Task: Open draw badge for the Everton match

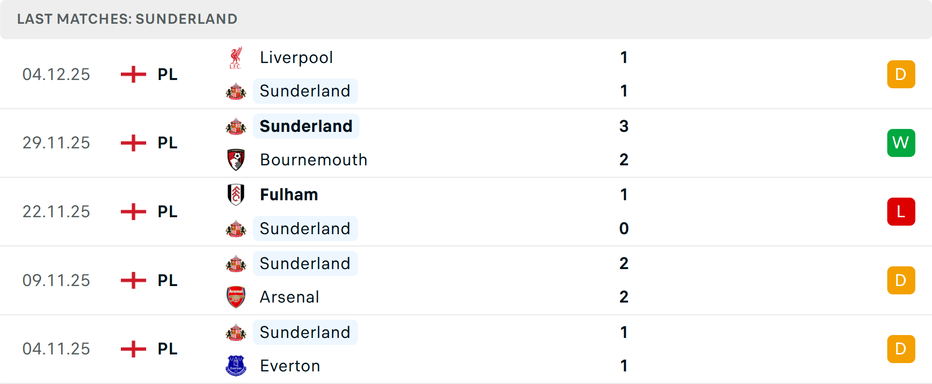Action: (x=901, y=349)
